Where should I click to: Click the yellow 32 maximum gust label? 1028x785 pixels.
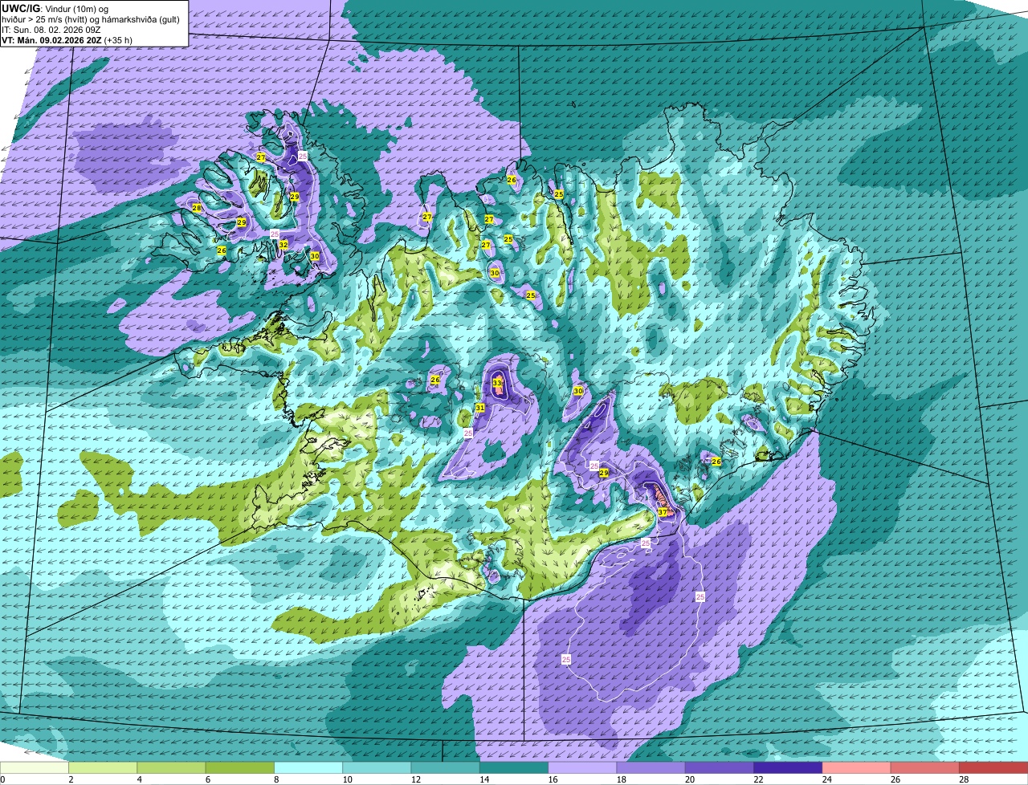tap(283, 245)
